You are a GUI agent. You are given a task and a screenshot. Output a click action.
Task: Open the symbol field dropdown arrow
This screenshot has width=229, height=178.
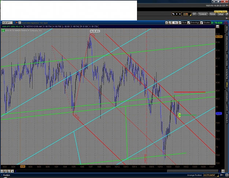[14, 23]
